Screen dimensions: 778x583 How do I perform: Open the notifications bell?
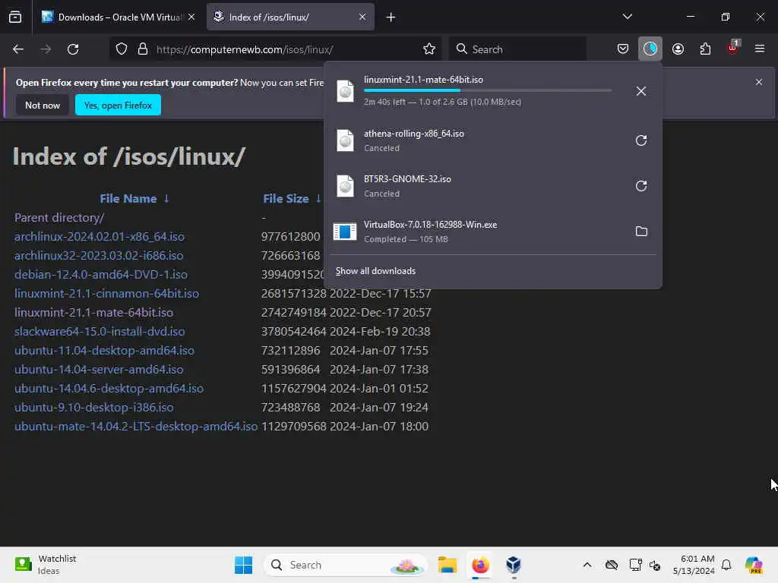(726, 565)
